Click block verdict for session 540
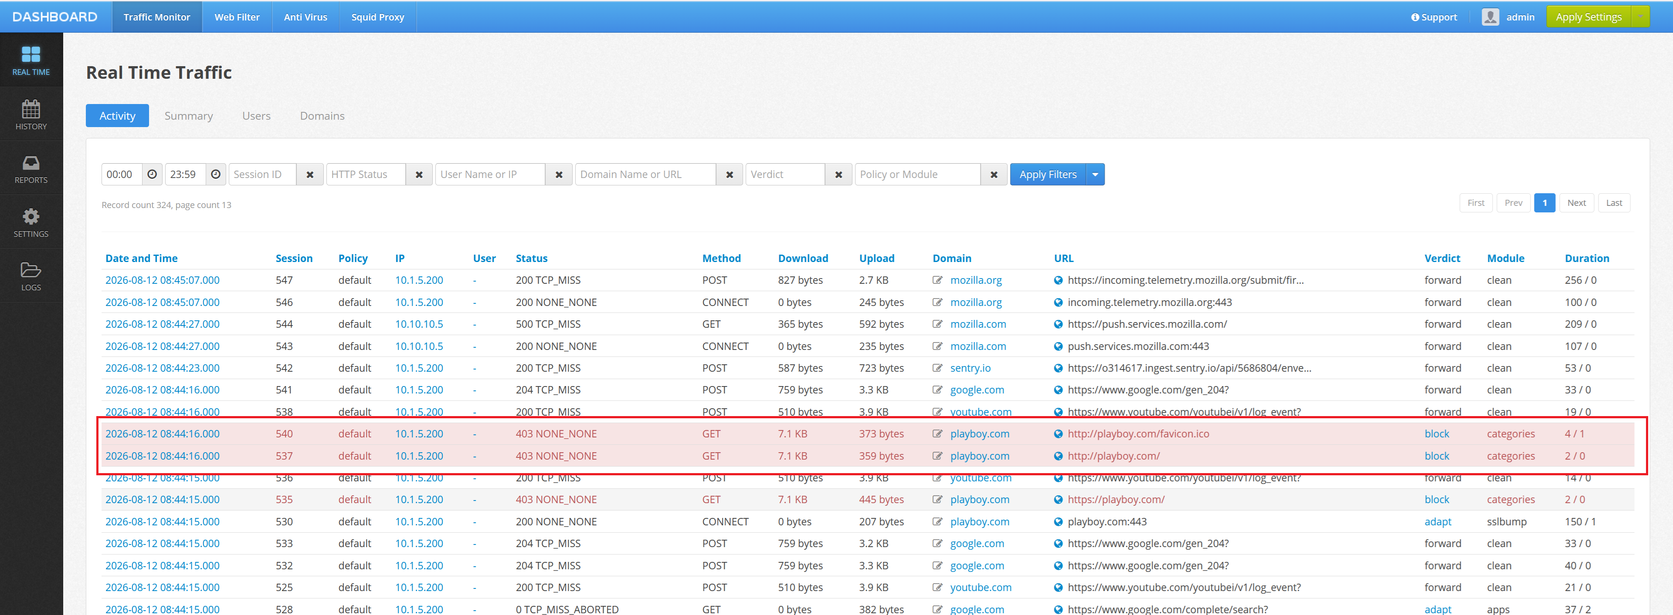 pyautogui.click(x=1437, y=434)
